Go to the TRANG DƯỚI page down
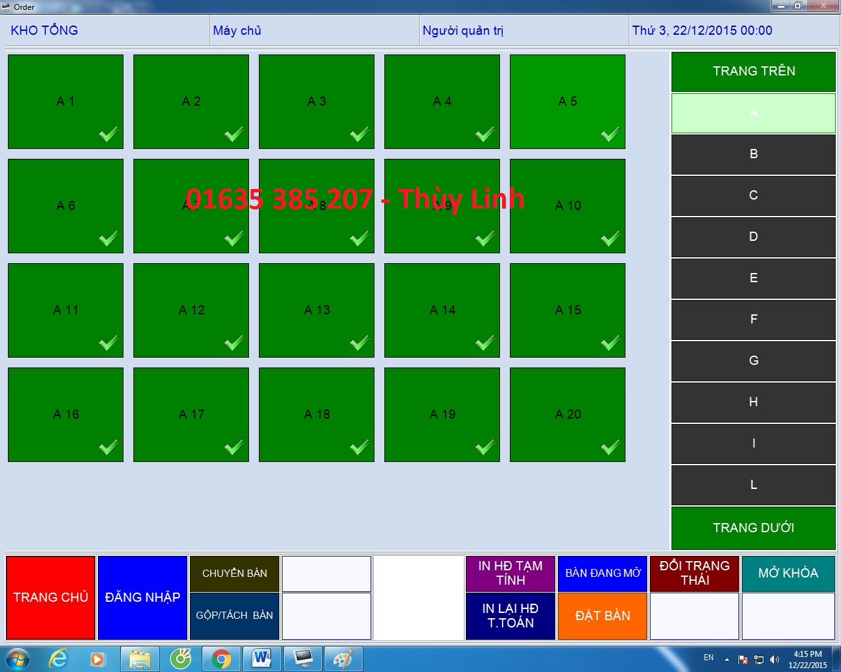Screen dimensions: 841x672 (x=754, y=528)
